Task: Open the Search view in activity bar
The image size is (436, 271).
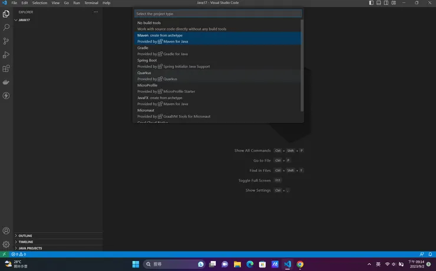Action: pyautogui.click(x=6, y=28)
